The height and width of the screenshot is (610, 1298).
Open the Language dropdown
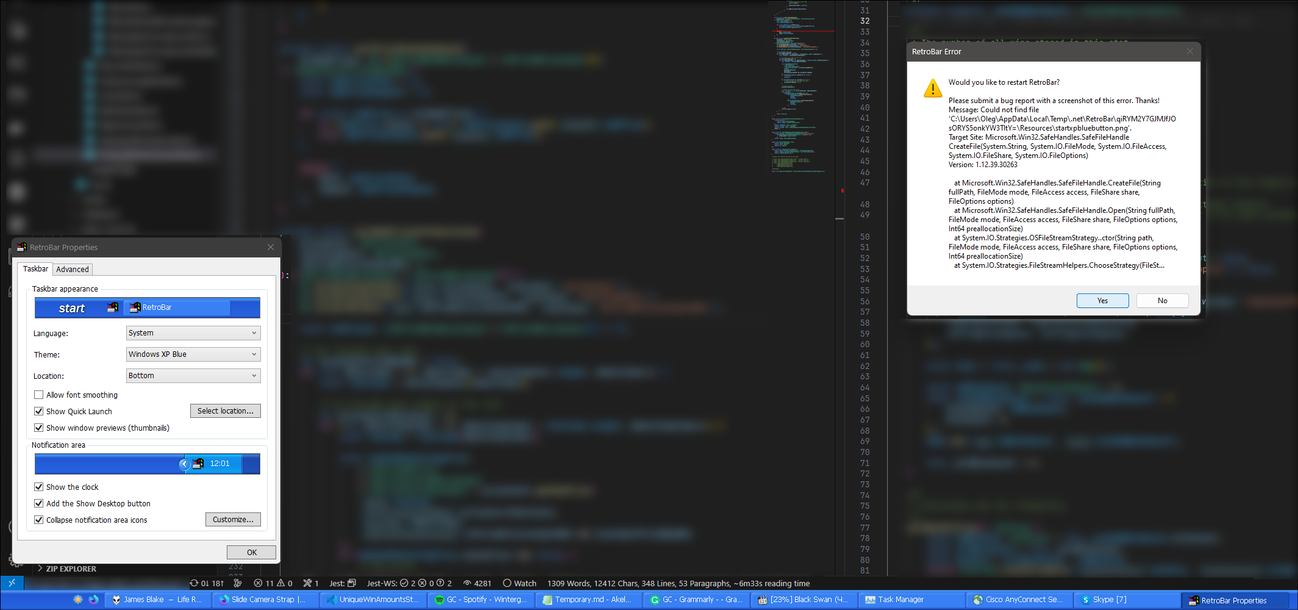coord(193,333)
